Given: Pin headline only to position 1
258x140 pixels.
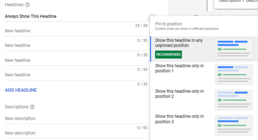Looking at the screenshot, I should tap(179, 68).
